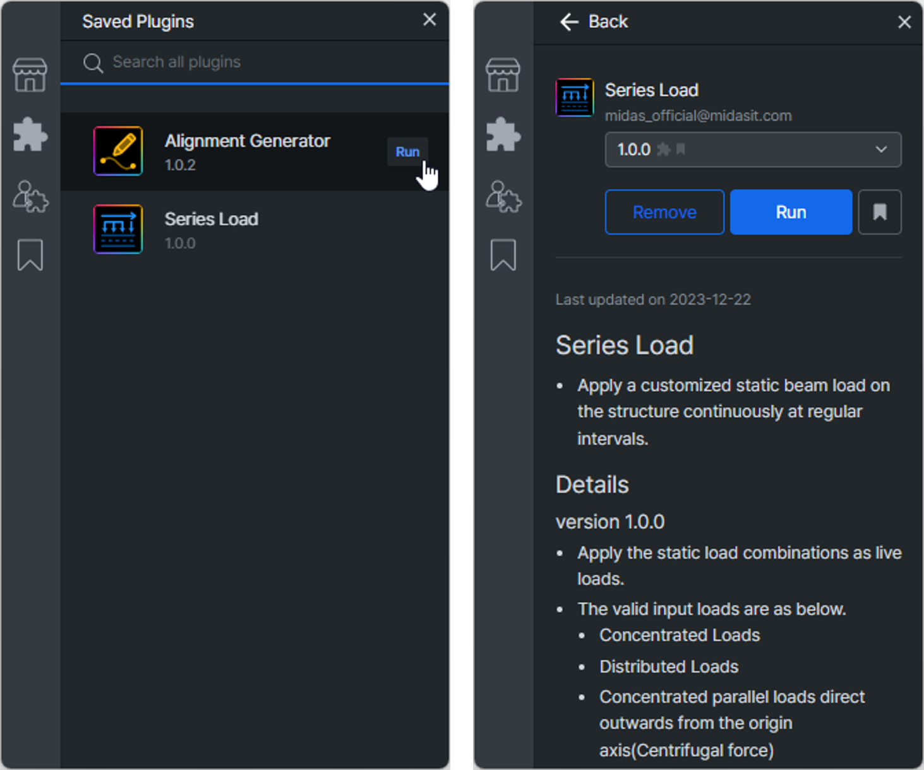Focus the Search all plugins field

[x=255, y=62]
